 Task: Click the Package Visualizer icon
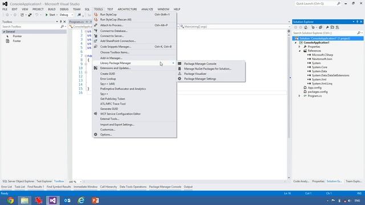click(180, 73)
